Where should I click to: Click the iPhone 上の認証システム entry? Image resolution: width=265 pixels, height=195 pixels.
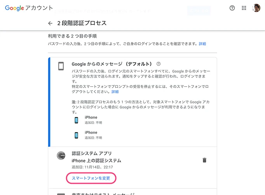(x=96, y=160)
